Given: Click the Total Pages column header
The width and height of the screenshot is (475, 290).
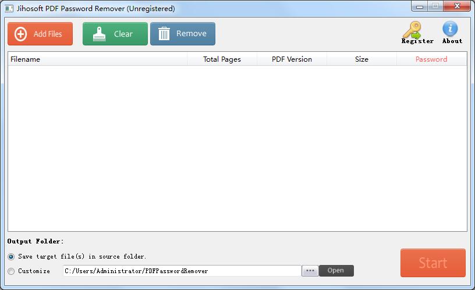Looking at the screenshot, I should 222,59.
